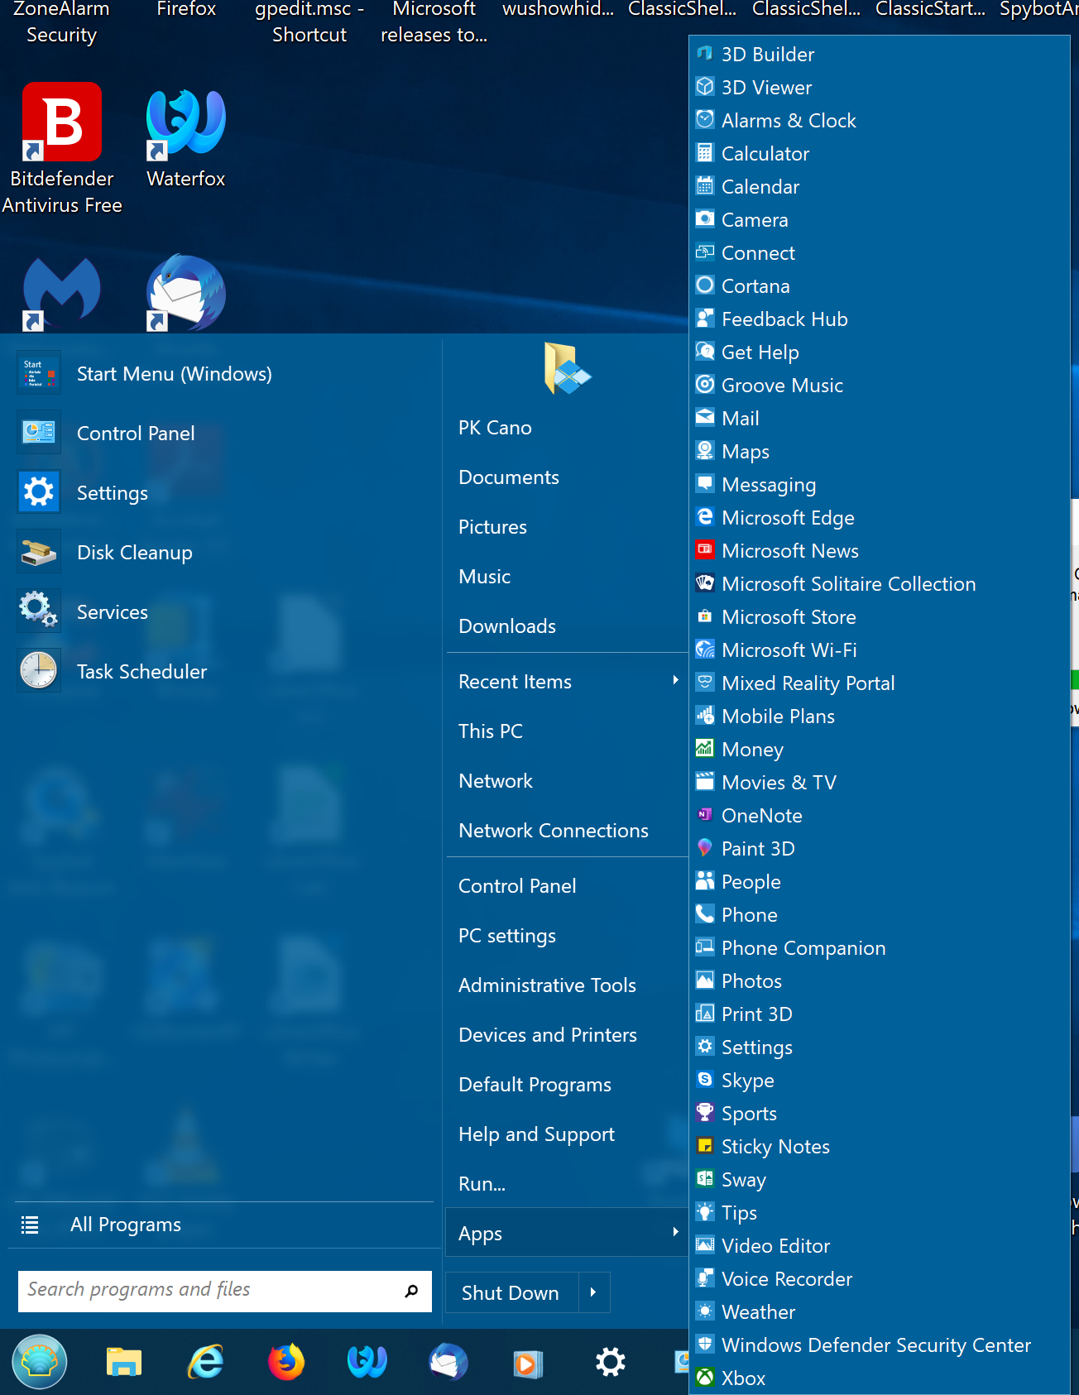1079x1395 pixels.
Task: Launch the Calculator app
Action: tap(880, 154)
